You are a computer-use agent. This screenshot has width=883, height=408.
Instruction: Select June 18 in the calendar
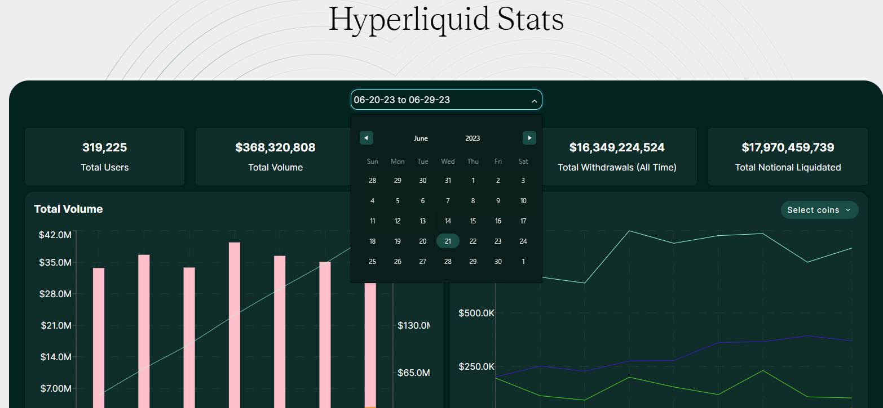(x=372, y=241)
